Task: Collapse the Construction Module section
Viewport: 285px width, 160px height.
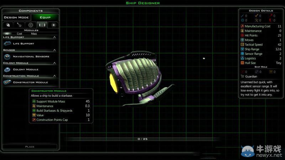Action: [55, 76]
